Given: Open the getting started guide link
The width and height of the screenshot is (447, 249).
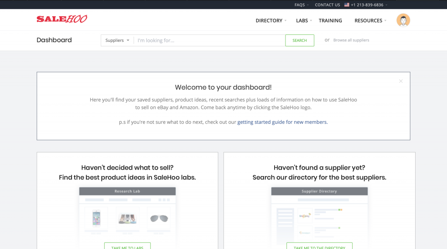Looking at the screenshot, I should pos(282,122).
